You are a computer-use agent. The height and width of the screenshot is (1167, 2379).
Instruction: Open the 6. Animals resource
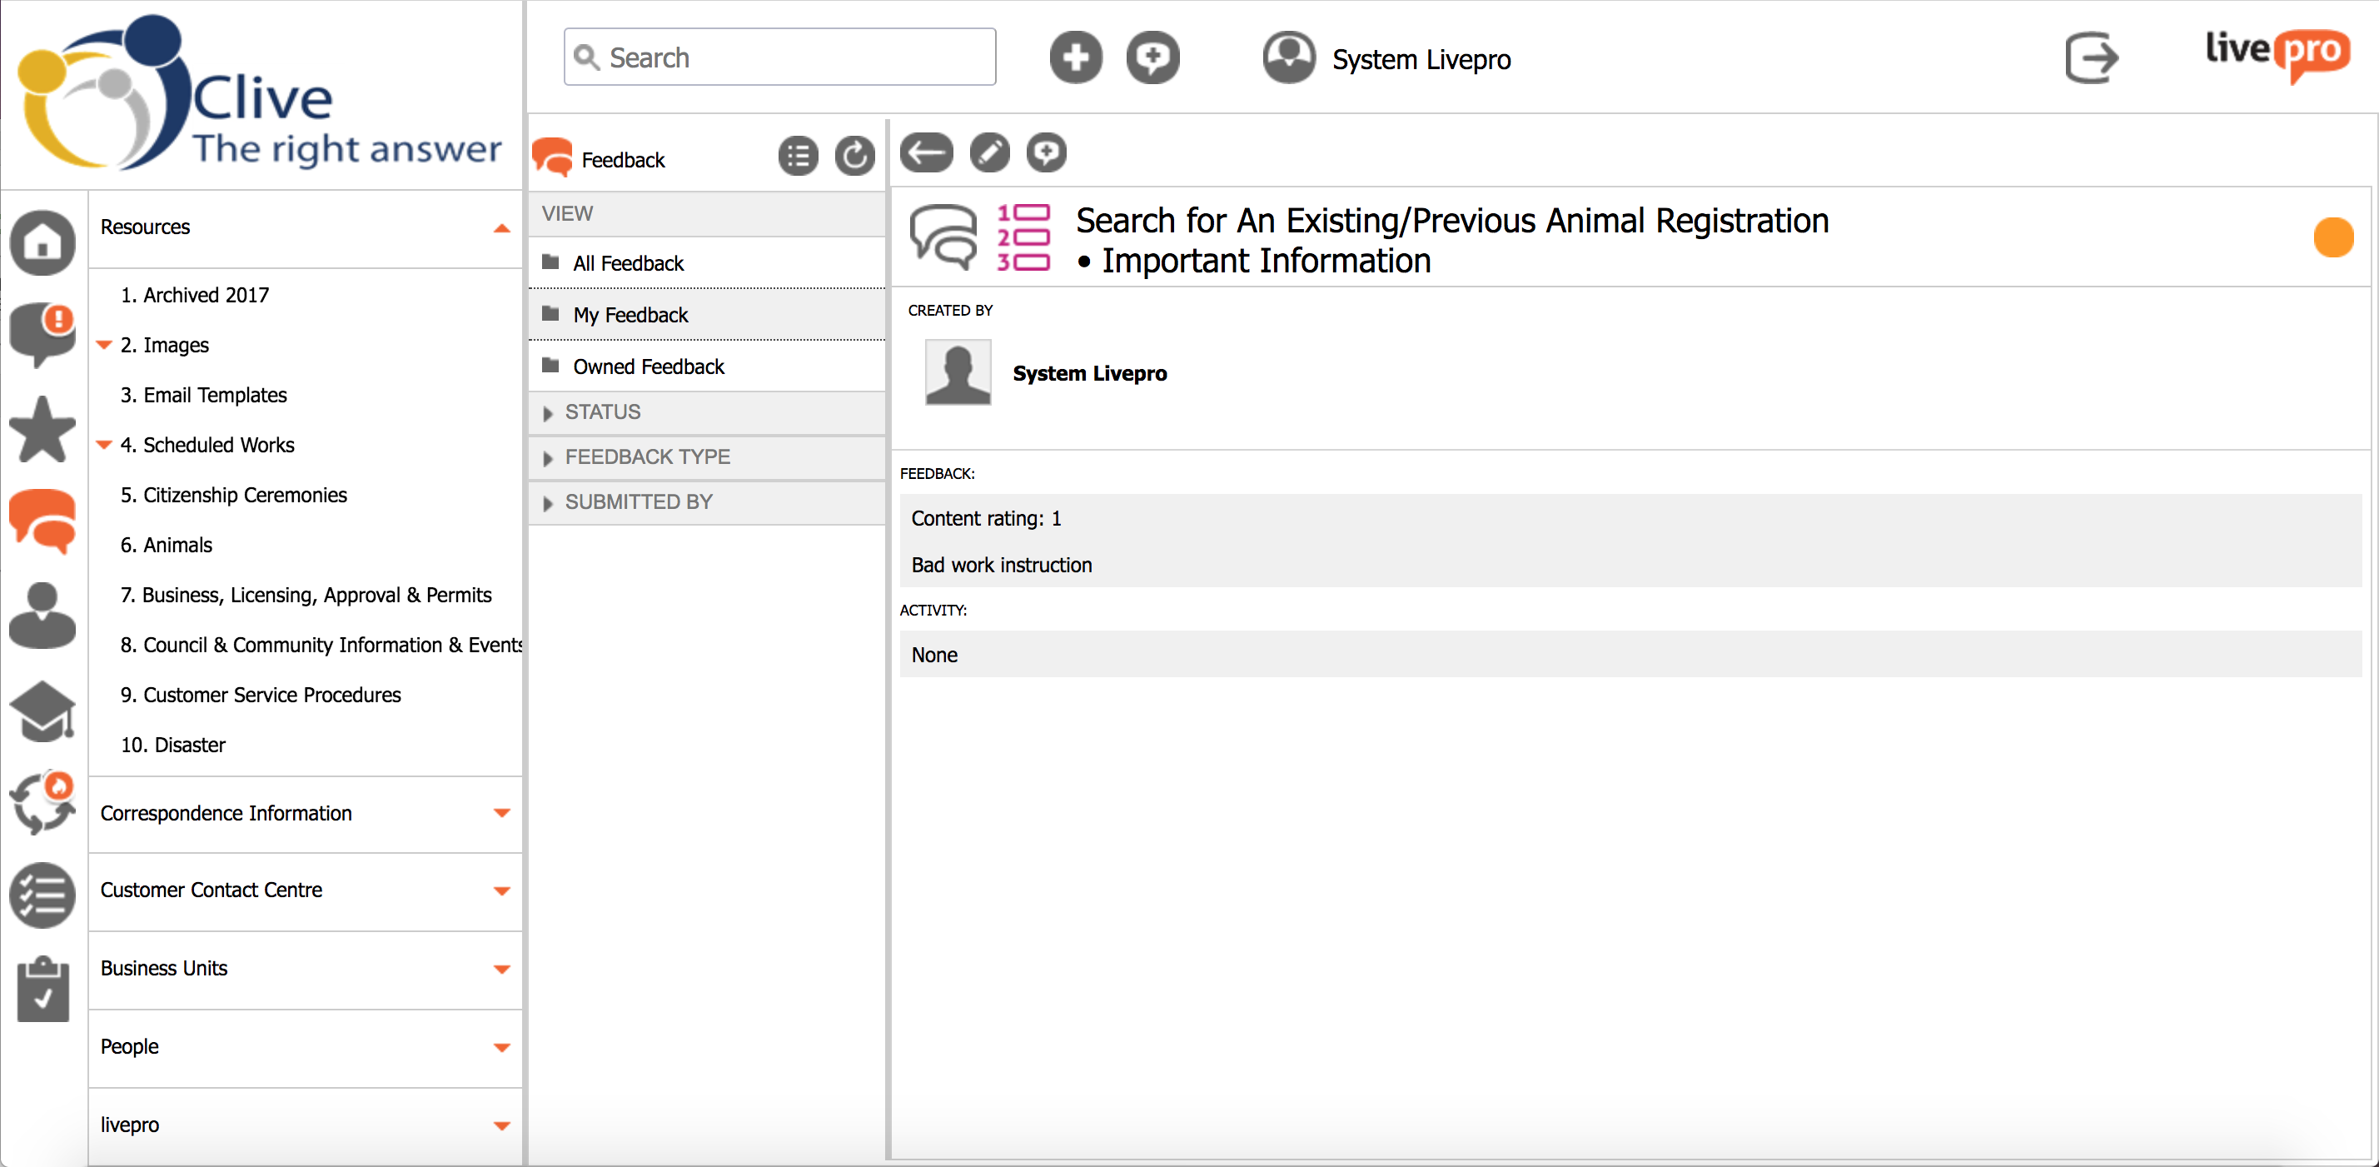coord(167,545)
